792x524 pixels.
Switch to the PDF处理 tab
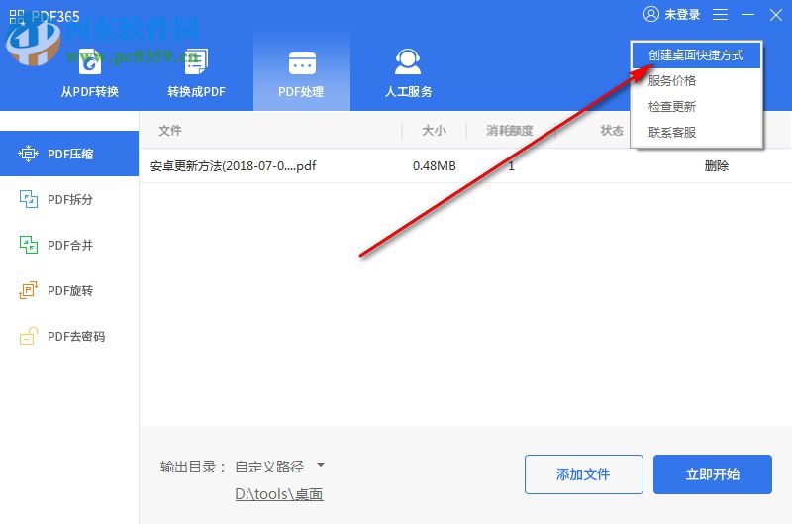[302, 70]
